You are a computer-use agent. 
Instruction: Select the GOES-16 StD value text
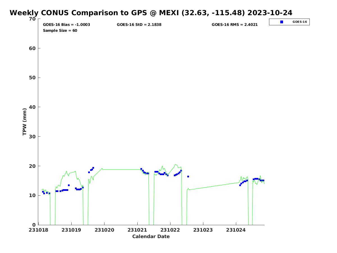click(139, 25)
